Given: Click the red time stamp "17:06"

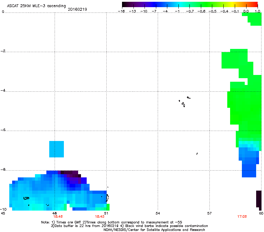Looking at the screenshot, I should coord(242,217).
